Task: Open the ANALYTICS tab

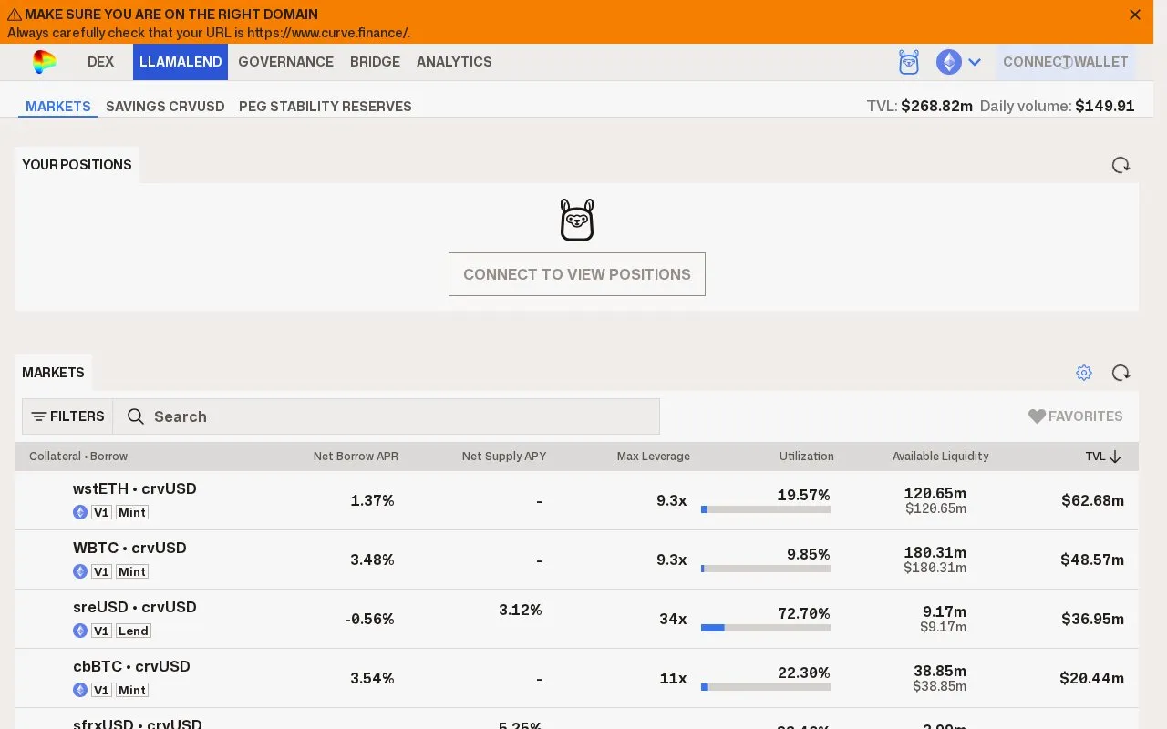Action: [454, 62]
